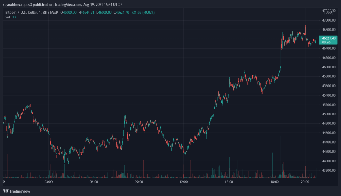Click the 44200.00 price axis label
The image size is (341, 196).
point(328,152)
